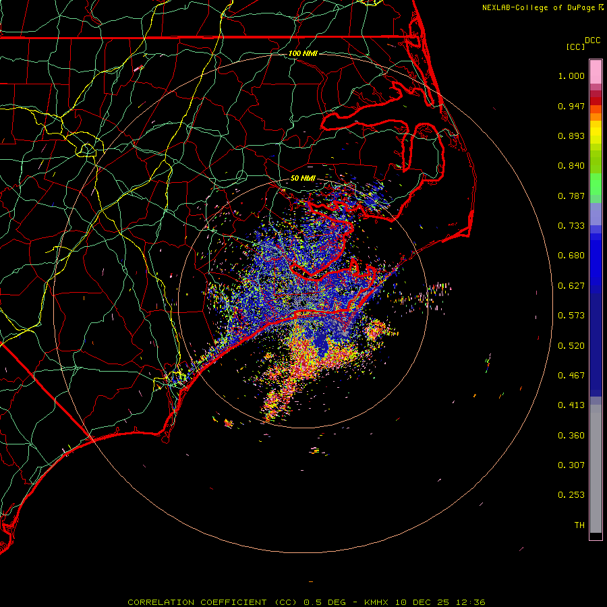
Task: Select the 0.413 scale value
Action: [571, 405]
